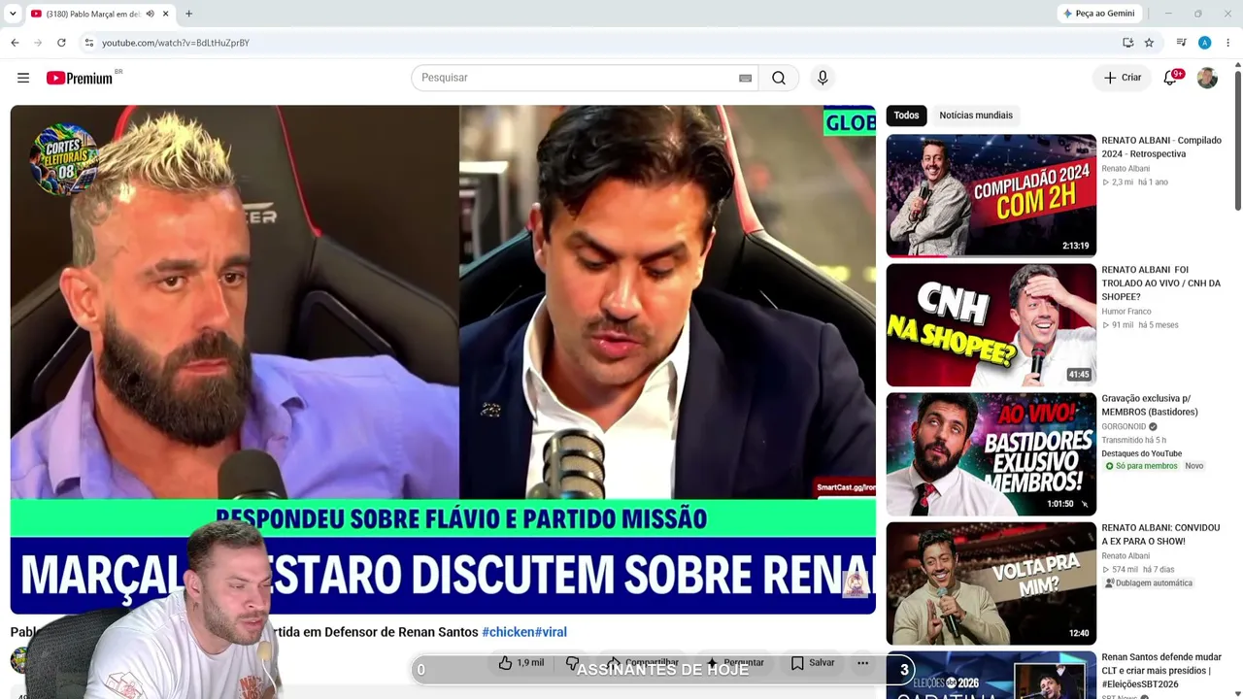The width and height of the screenshot is (1243, 699).
Task: Open 'RENATO ALBANI - Compilado 2024' title
Action: click(1161, 148)
